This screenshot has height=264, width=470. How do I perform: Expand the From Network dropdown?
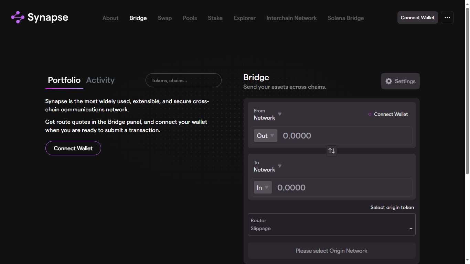(x=268, y=114)
